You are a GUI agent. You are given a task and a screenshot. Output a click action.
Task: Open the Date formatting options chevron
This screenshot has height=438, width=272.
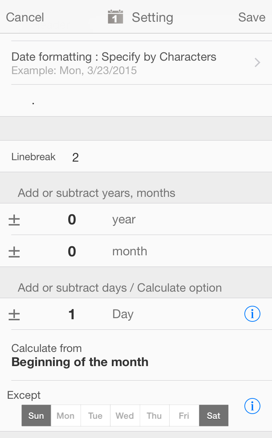click(257, 63)
